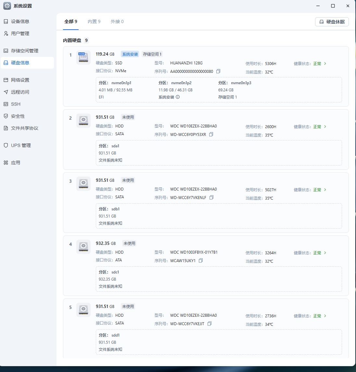This screenshot has width=356, height=372.
Task: Switch to the 外接 0 tab
Action: pyautogui.click(x=117, y=21)
